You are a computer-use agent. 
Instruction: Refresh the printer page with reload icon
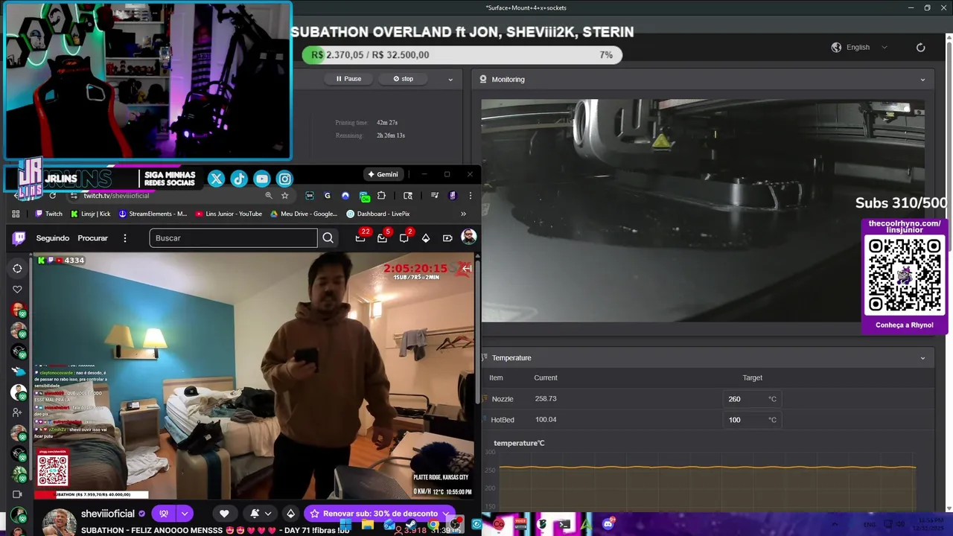pos(920,47)
